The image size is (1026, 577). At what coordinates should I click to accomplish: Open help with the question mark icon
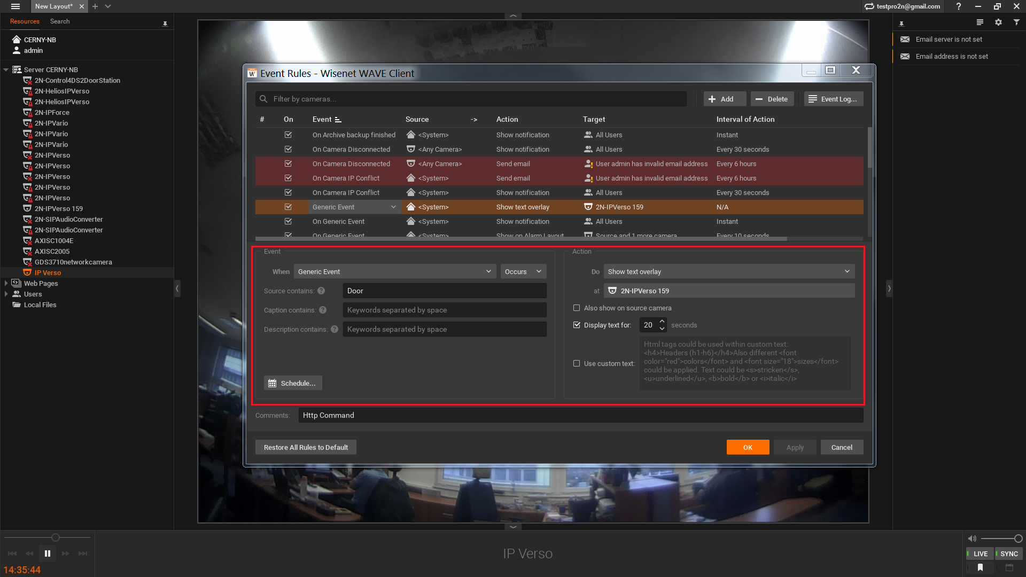pos(959,6)
